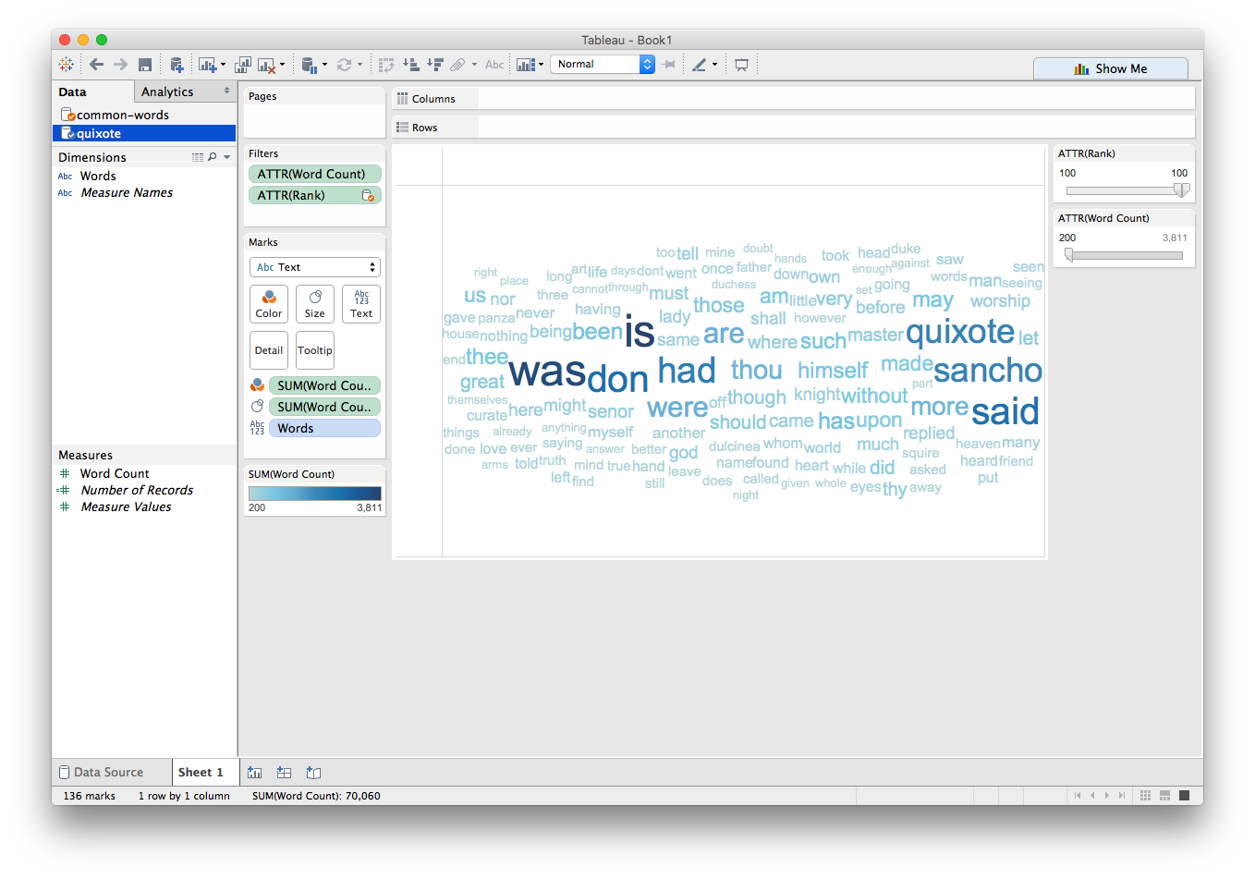Click the Text marks card button
The image size is (1255, 879).
click(x=361, y=303)
